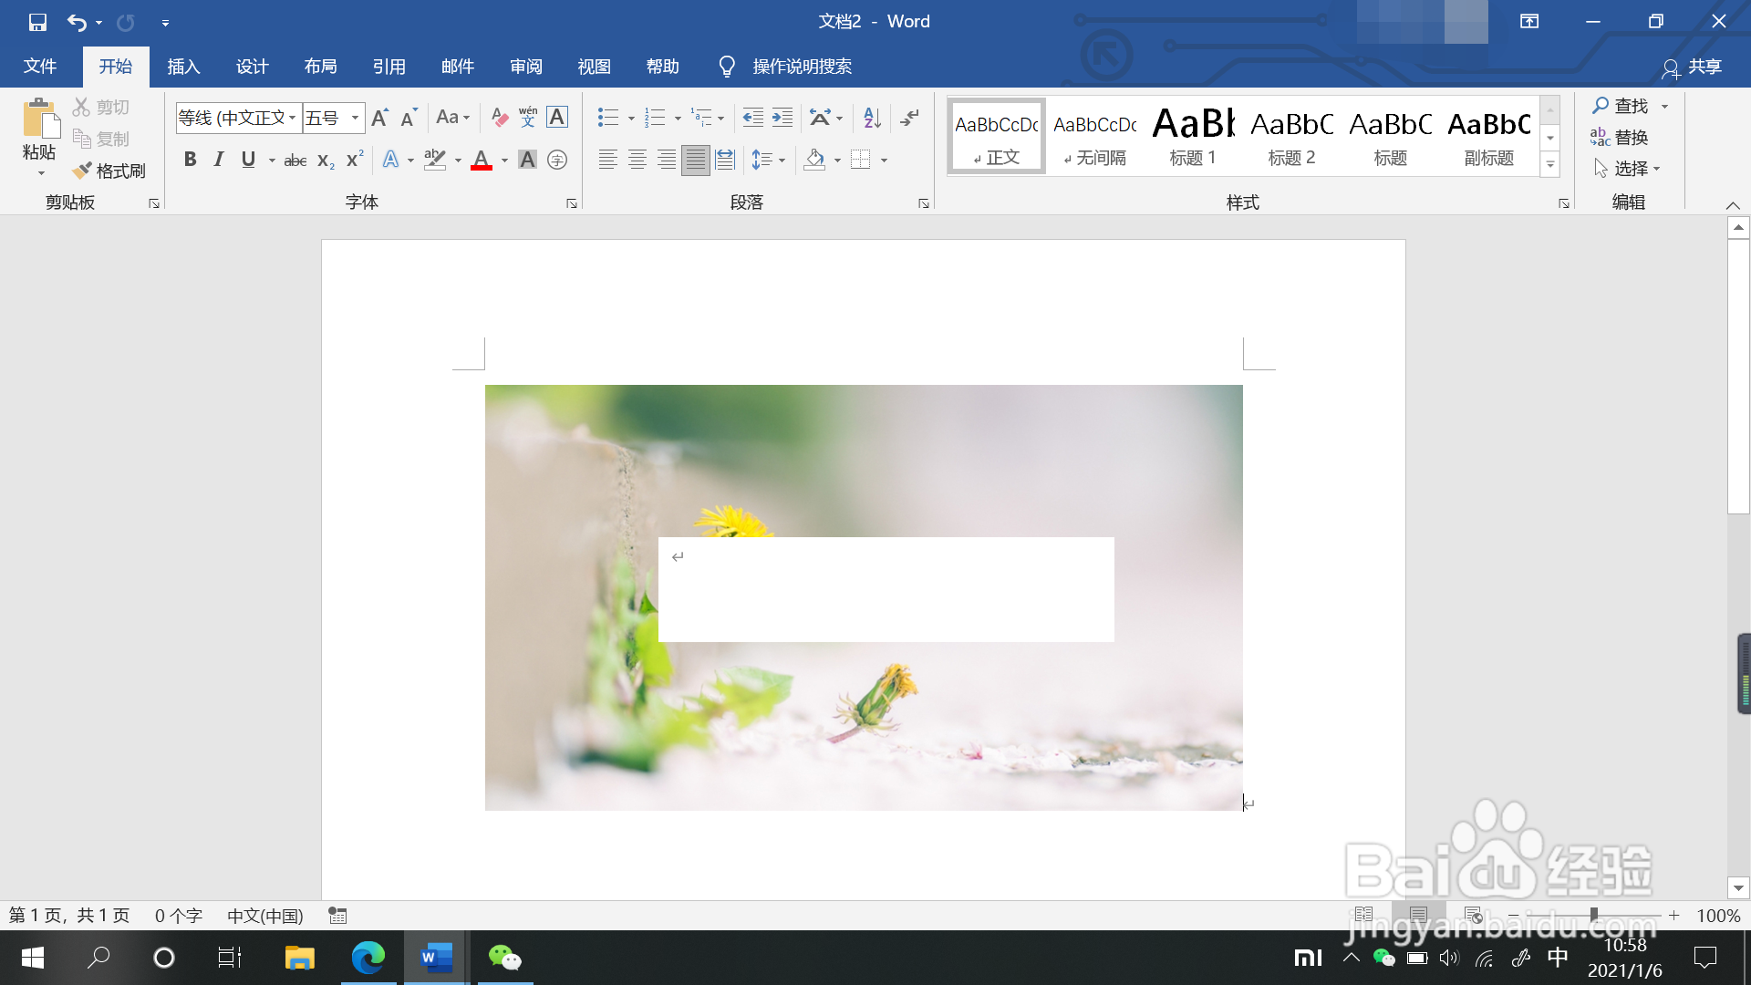Click the bulleted list icon
The width and height of the screenshot is (1751, 985).
pyautogui.click(x=607, y=118)
